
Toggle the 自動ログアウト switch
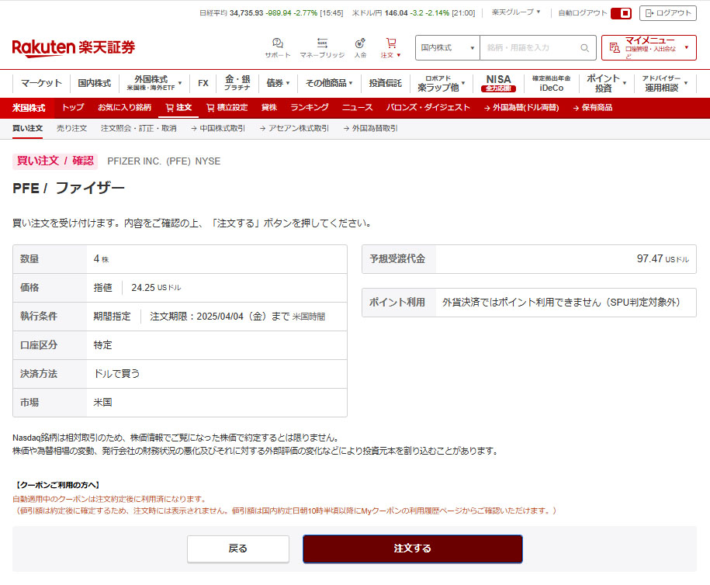621,13
